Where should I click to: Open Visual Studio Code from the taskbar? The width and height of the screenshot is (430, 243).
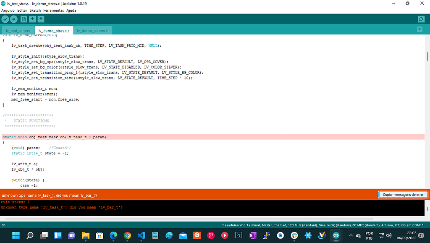(x=141, y=236)
